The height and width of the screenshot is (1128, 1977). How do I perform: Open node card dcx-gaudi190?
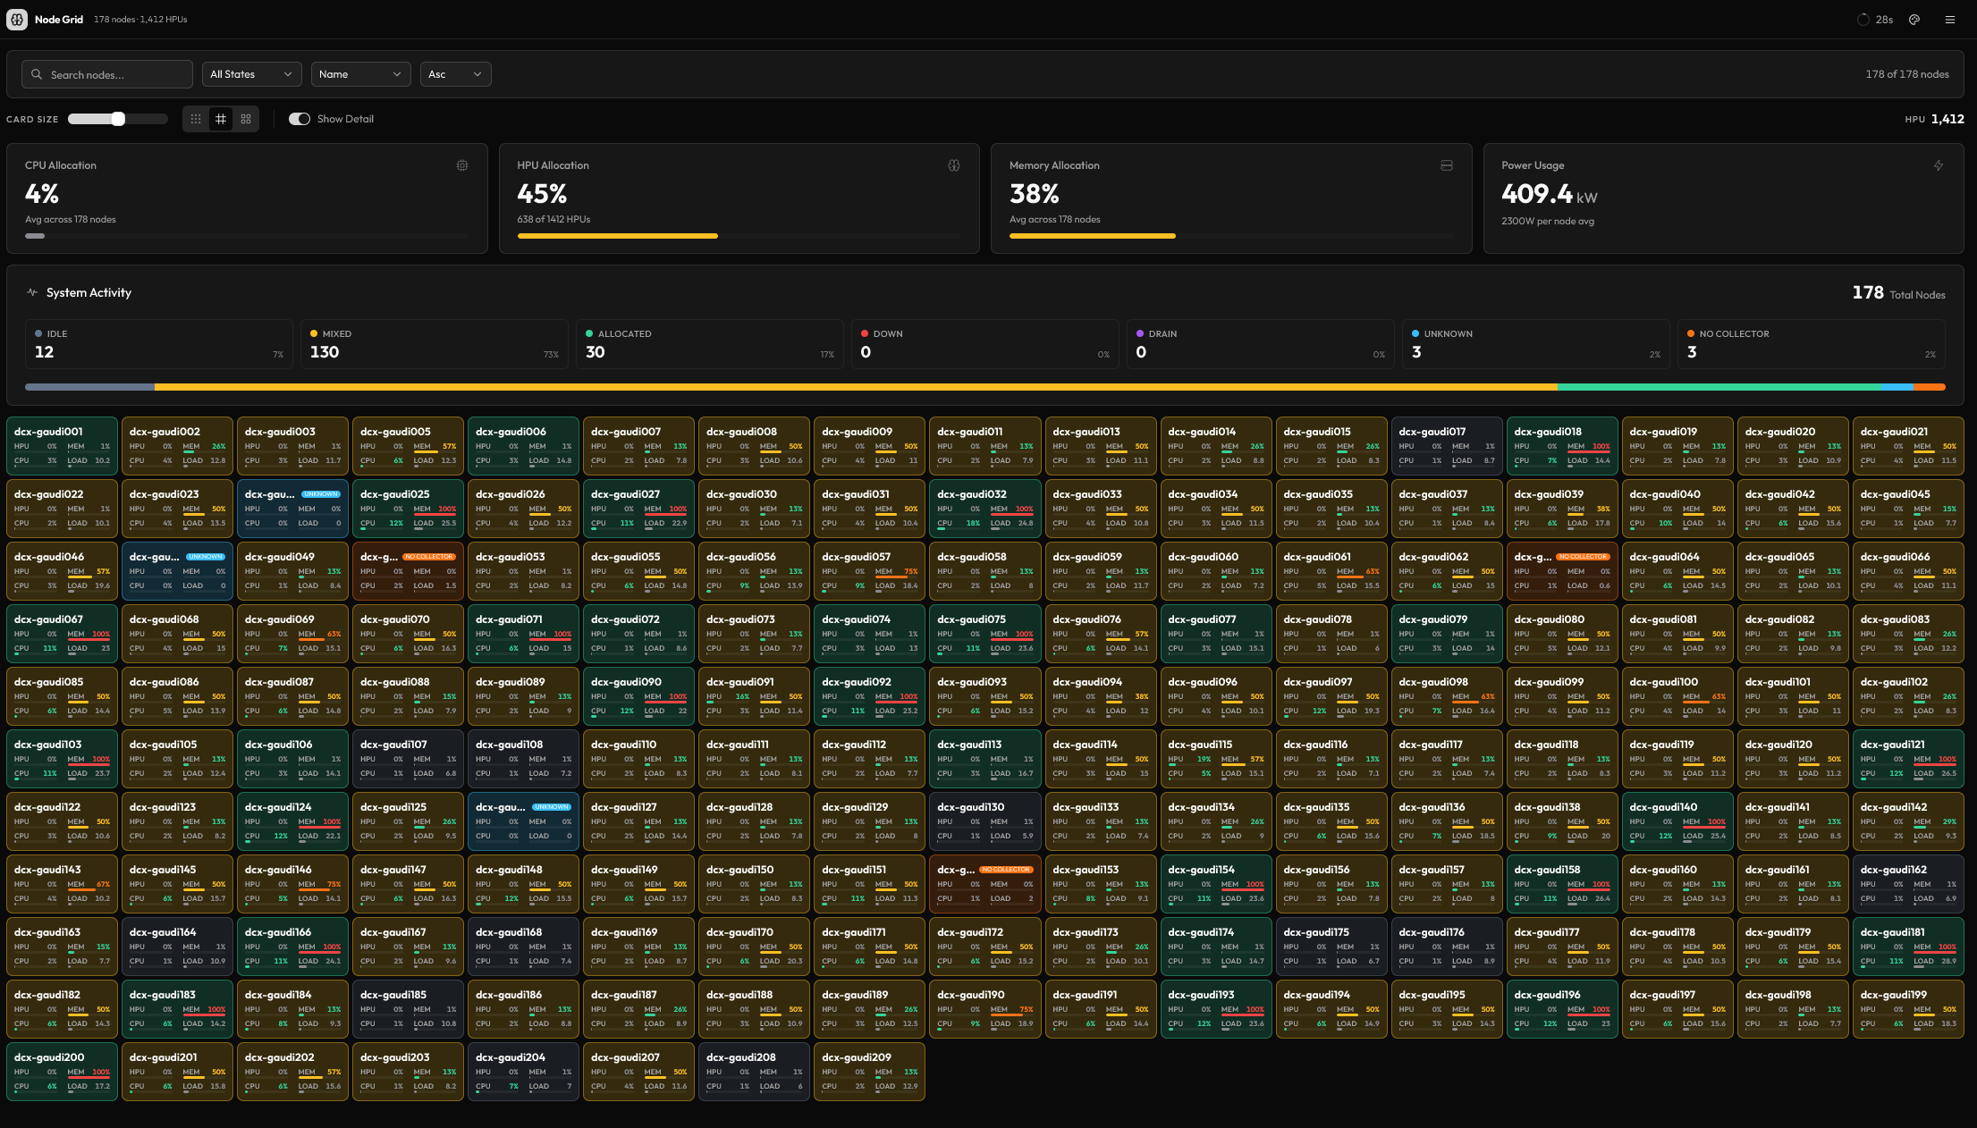985,1008
